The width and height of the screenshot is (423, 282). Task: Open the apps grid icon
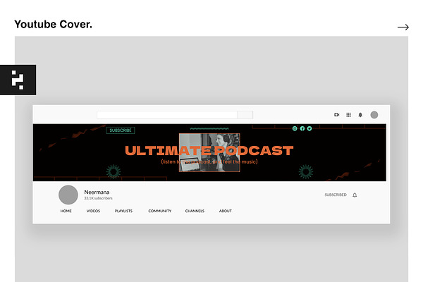(348, 115)
